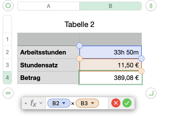Accept the formula with green checkmark

127,103
